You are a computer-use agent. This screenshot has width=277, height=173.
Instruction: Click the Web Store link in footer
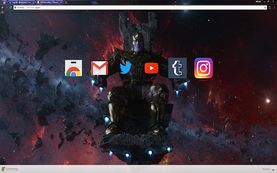[266, 169]
